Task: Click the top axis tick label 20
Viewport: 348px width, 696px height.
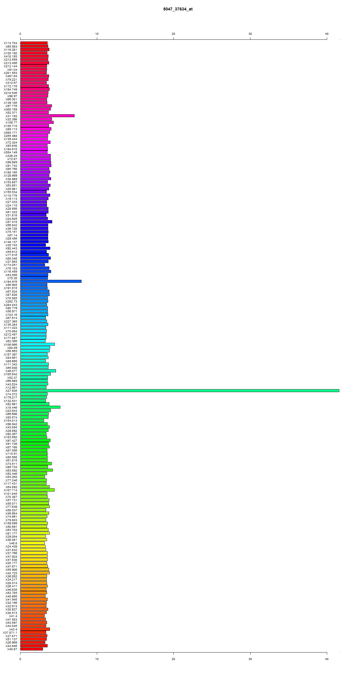Action: [173, 34]
